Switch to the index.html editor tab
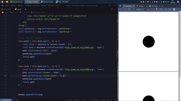 [x=6, y=9]
